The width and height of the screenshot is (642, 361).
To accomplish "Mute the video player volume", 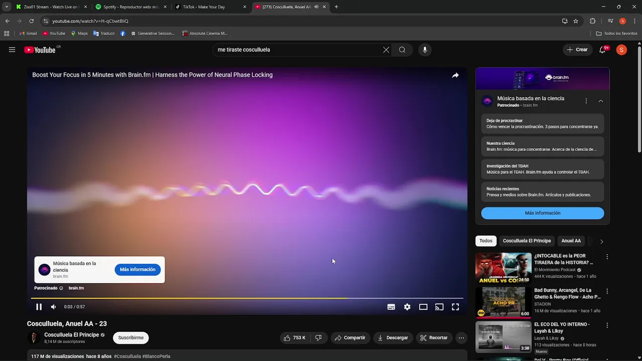I will pyautogui.click(x=53, y=307).
